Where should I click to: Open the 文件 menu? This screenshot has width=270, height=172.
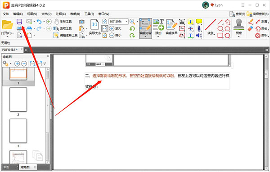pyautogui.click(x=6, y=14)
